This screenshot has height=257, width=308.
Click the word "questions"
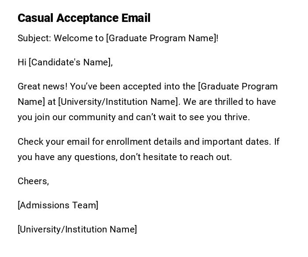pyautogui.click(x=95, y=157)
